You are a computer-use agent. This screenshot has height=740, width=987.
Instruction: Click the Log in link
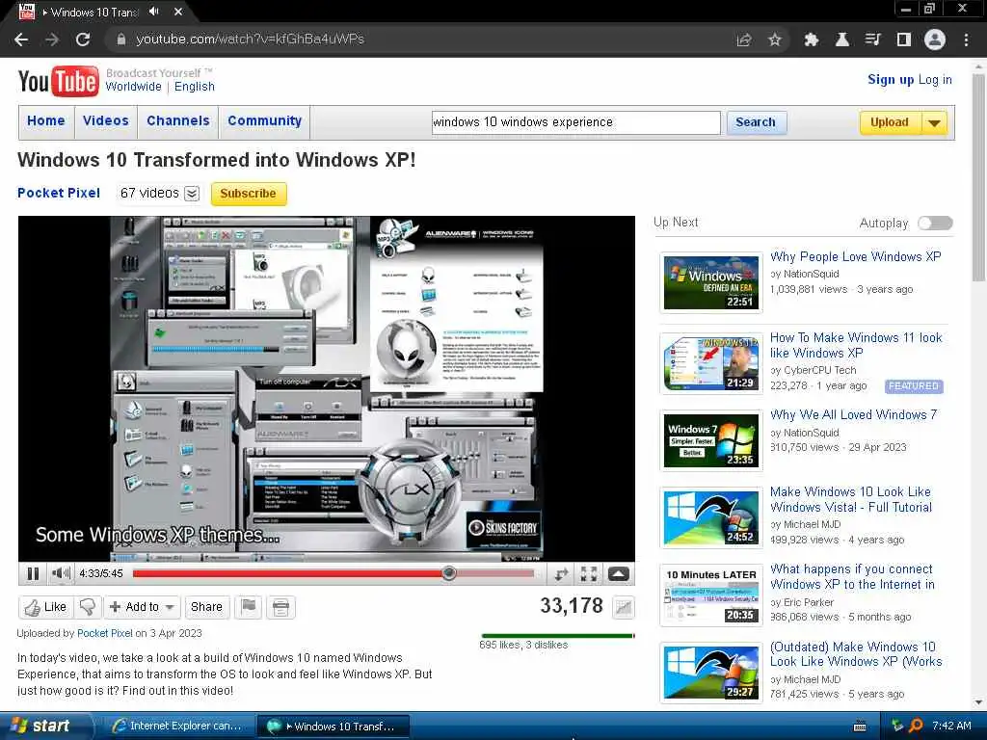935,80
